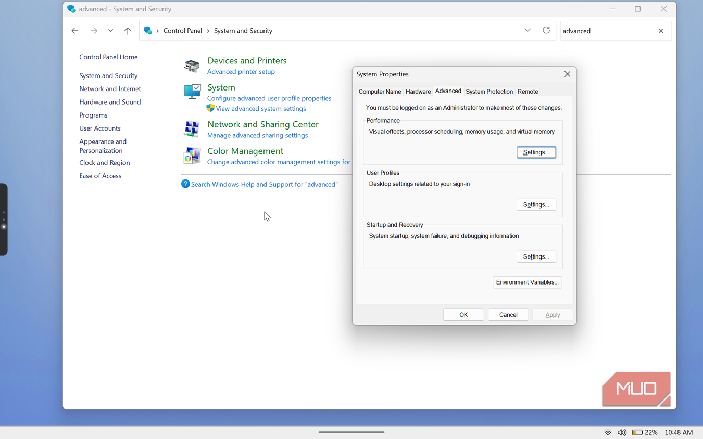Go to Control Panel Home
The image size is (703, 439).
(x=108, y=57)
